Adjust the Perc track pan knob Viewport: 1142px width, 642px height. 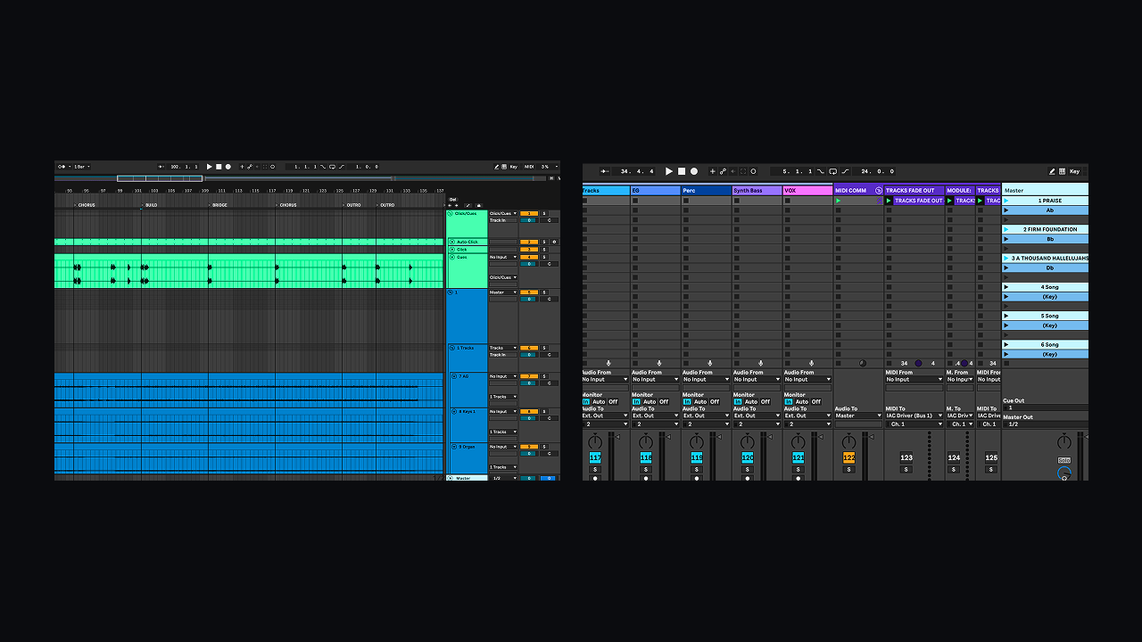tap(697, 442)
